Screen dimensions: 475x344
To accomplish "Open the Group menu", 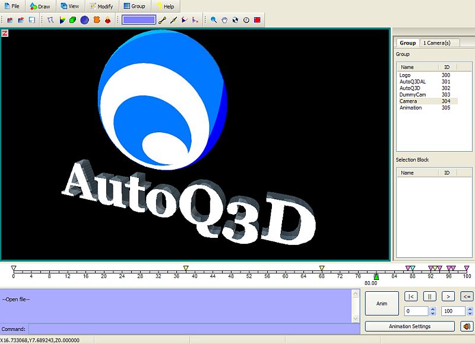I will click(135, 6).
